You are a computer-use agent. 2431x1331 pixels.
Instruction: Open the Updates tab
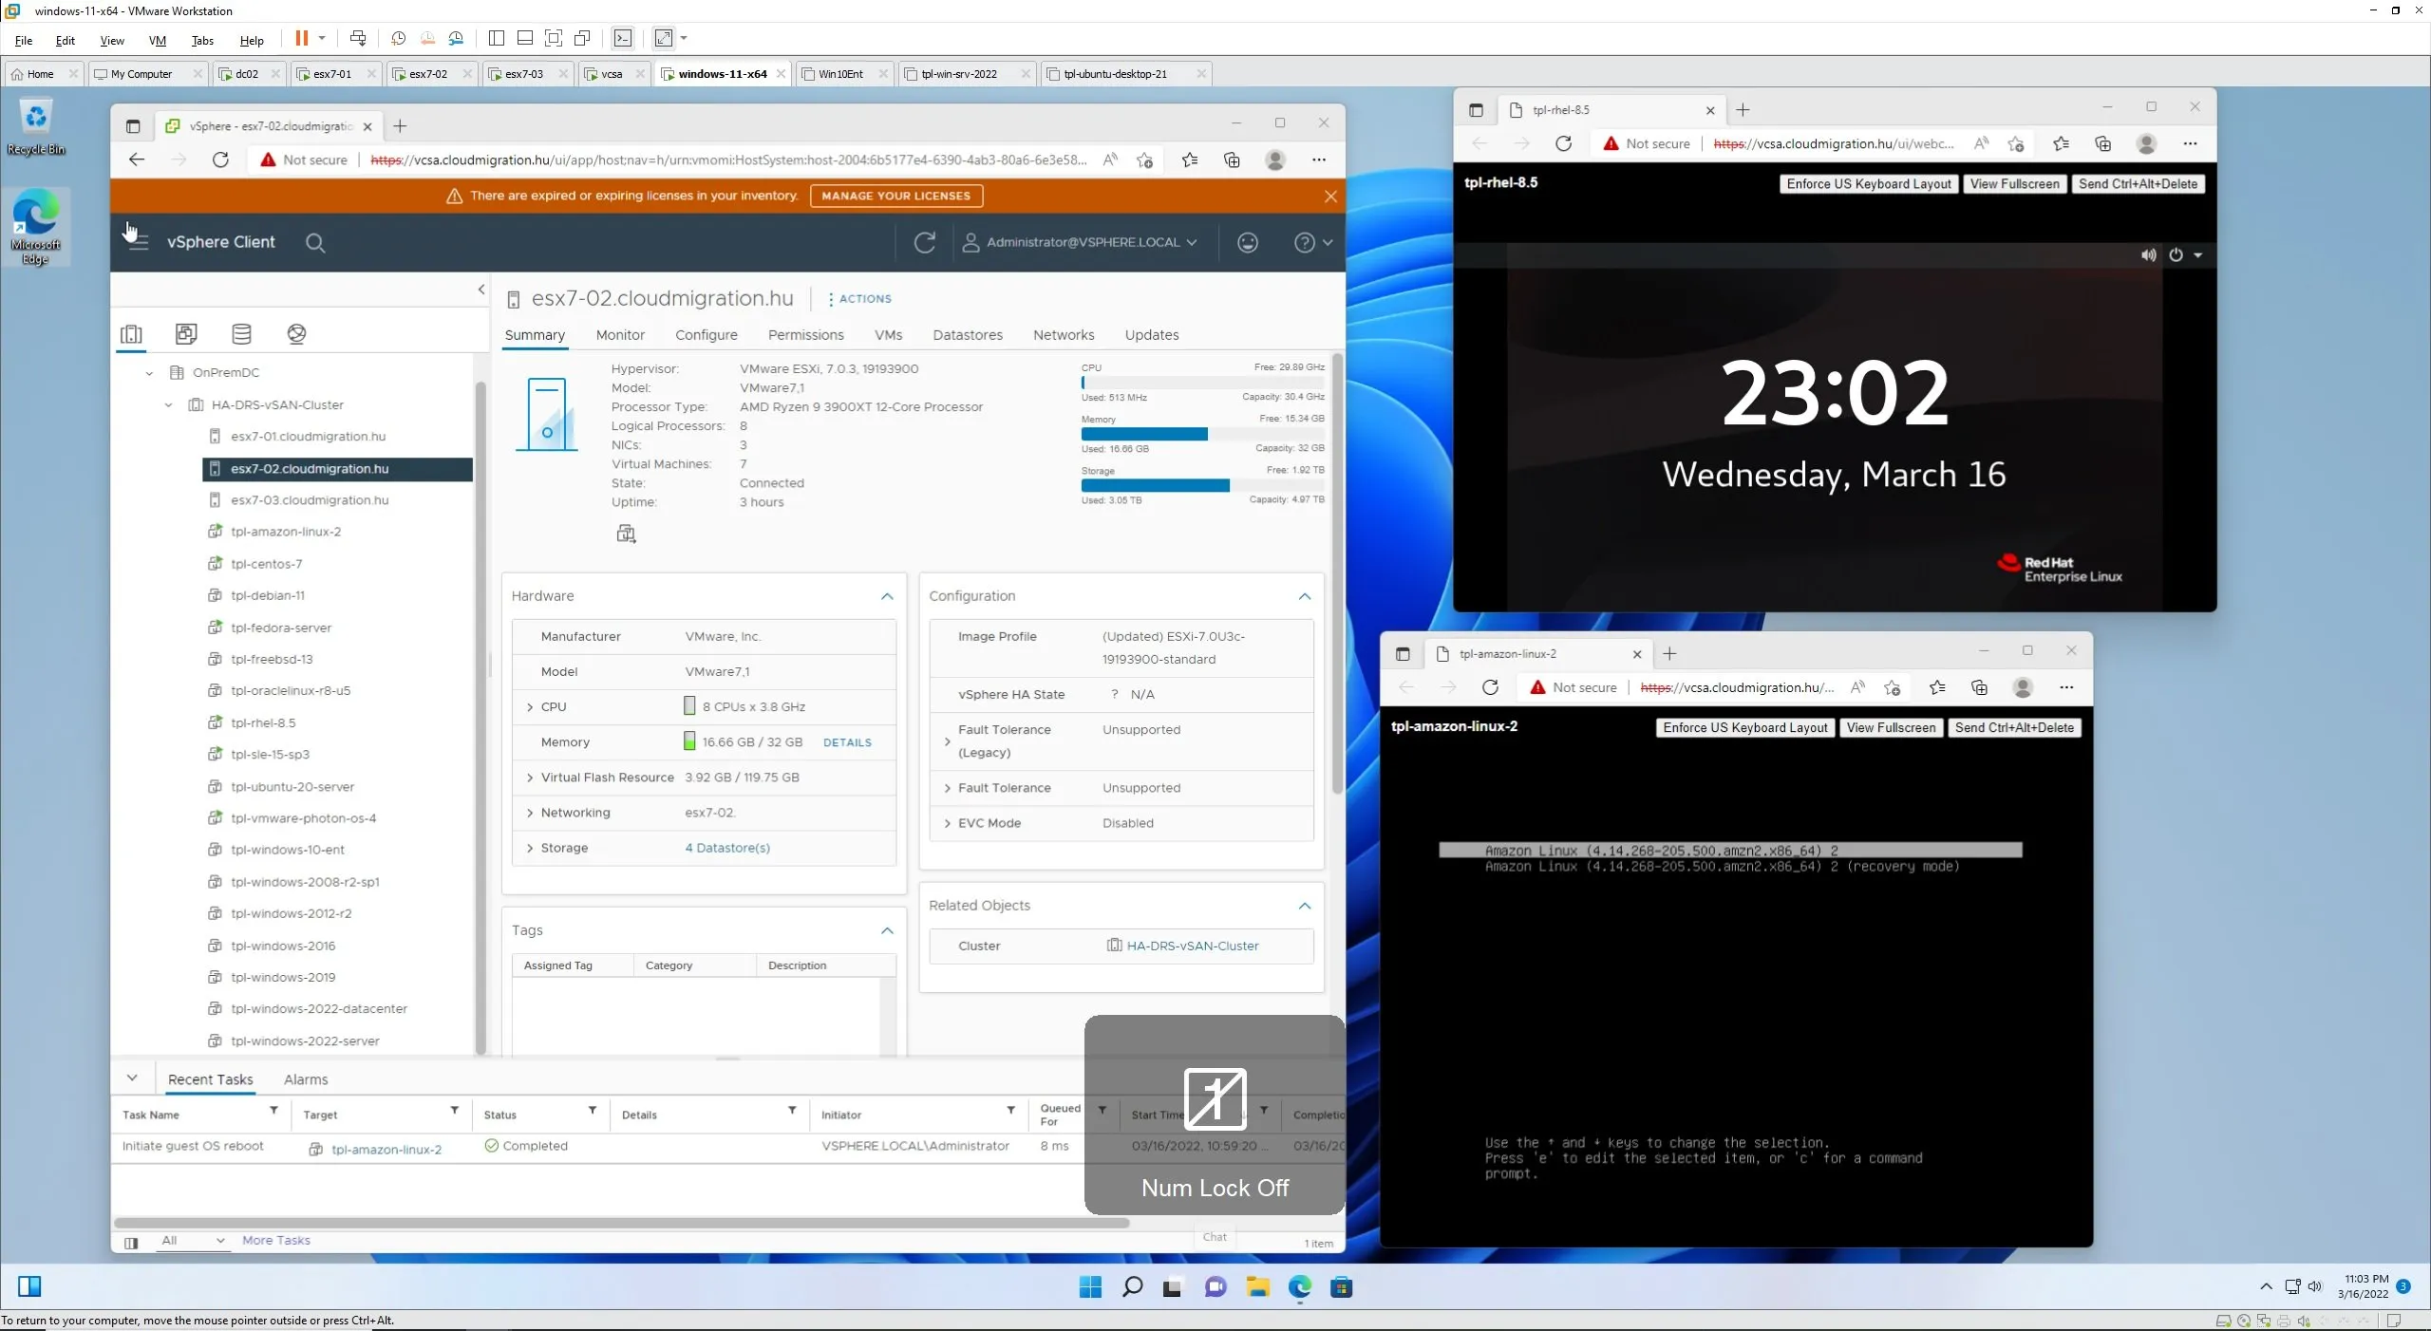(x=1152, y=335)
